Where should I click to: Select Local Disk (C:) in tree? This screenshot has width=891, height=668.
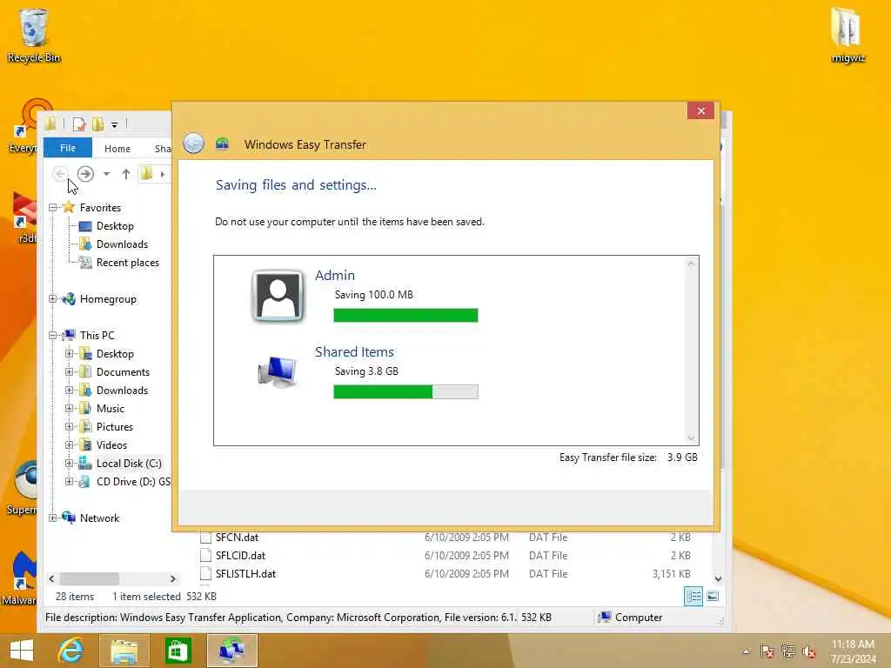pyautogui.click(x=129, y=464)
